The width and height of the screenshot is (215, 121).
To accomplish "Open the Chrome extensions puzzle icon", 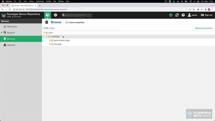I will pos(198,9).
